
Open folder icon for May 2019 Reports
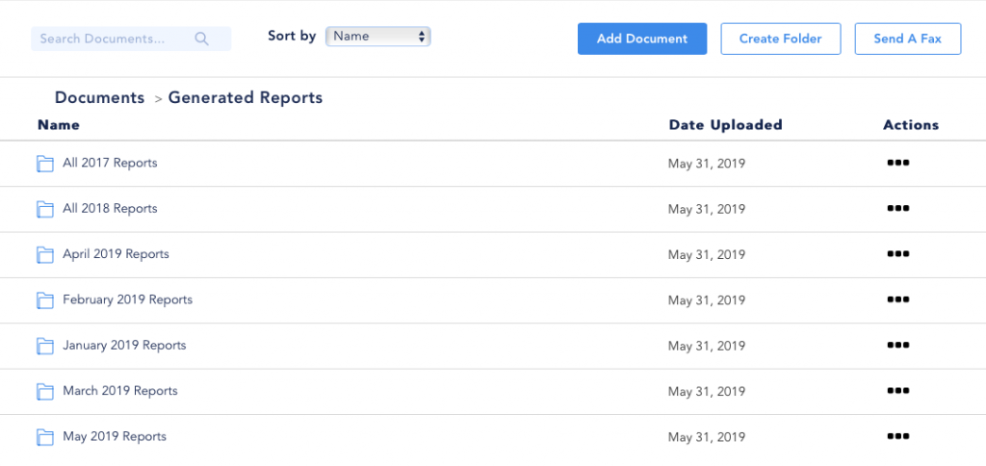[x=44, y=437]
